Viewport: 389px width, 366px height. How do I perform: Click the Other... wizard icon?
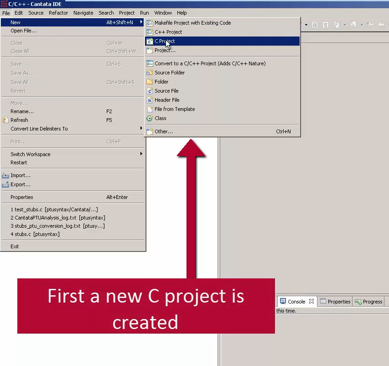pyautogui.click(x=150, y=131)
